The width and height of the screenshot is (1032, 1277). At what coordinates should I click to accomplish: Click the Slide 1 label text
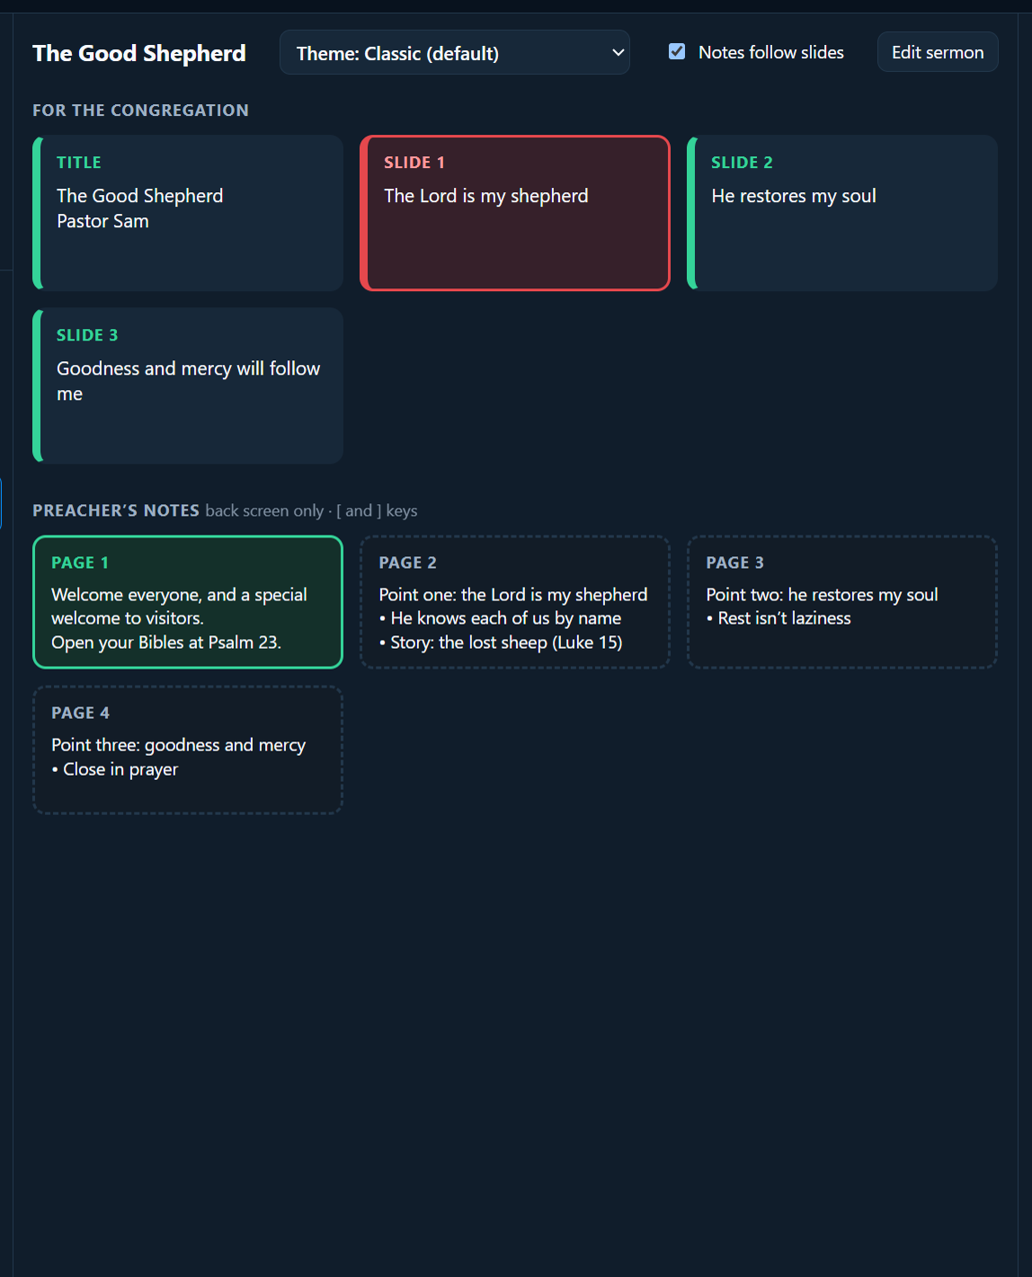pos(414,163)
